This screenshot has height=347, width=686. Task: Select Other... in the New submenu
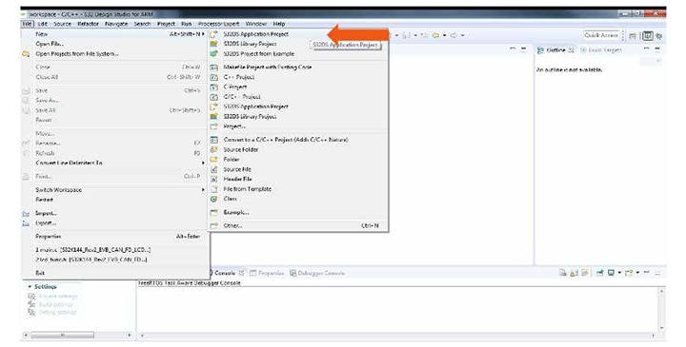coord(232,225)
